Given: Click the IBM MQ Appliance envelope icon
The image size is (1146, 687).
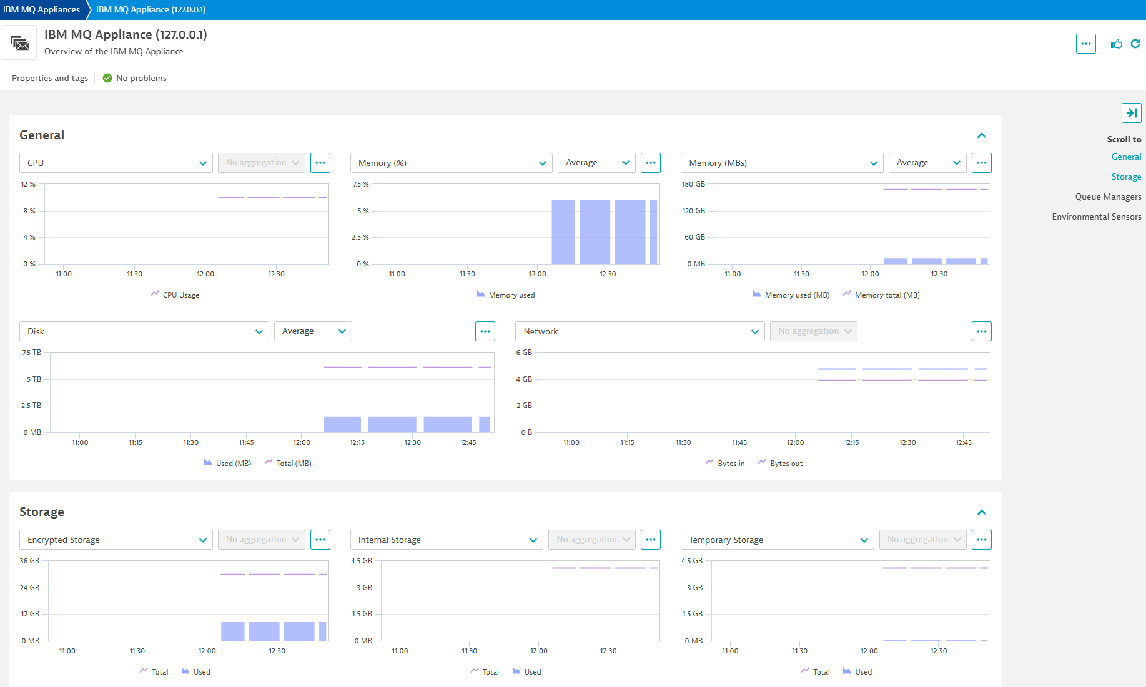Looking at the screenshot, I should coord(19,42).
